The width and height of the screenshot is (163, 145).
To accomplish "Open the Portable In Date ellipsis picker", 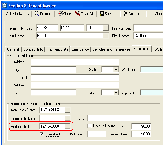I will (67, 126).
